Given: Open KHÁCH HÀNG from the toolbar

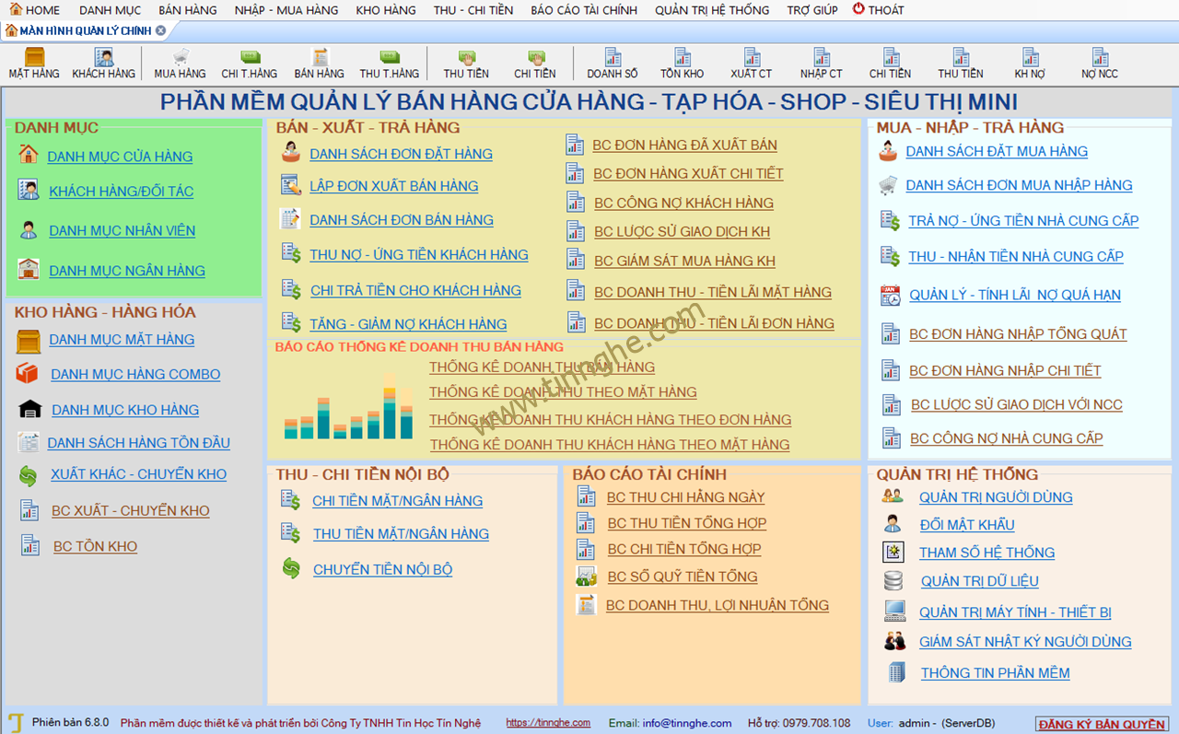Looking at the screenshot, I should 103,64.
